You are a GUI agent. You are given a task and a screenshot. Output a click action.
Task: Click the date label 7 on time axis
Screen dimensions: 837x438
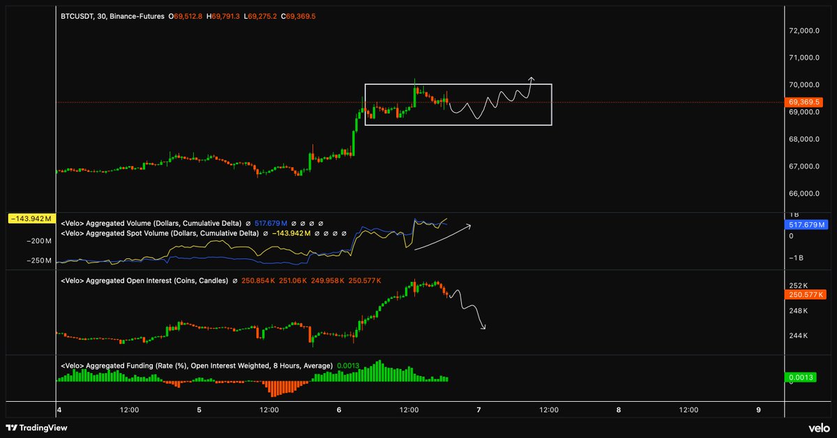click(479, 409)
